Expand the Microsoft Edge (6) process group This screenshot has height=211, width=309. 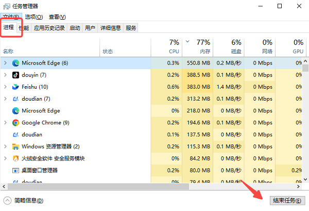pyautogui.click(x=6, y=63)
